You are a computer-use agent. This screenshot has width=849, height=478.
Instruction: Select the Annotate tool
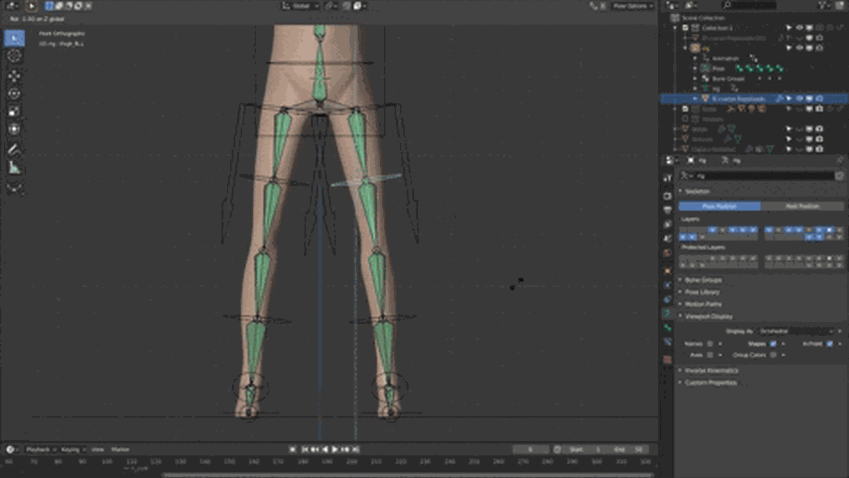click(x=15, y=147)
